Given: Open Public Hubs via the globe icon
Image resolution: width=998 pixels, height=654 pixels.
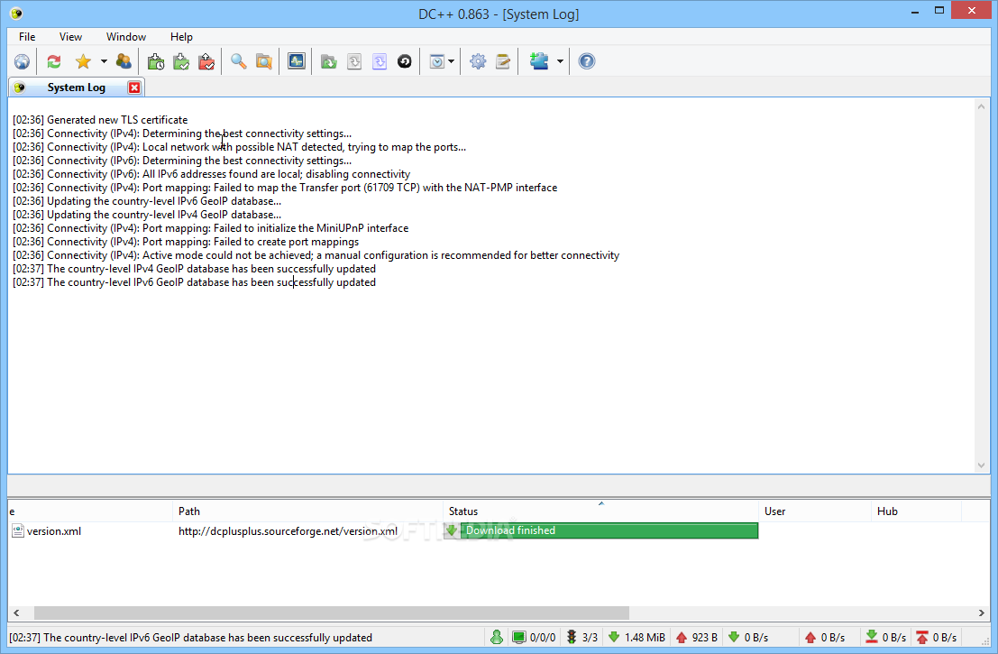Looking at the screenshot, I should click(22, 61).
